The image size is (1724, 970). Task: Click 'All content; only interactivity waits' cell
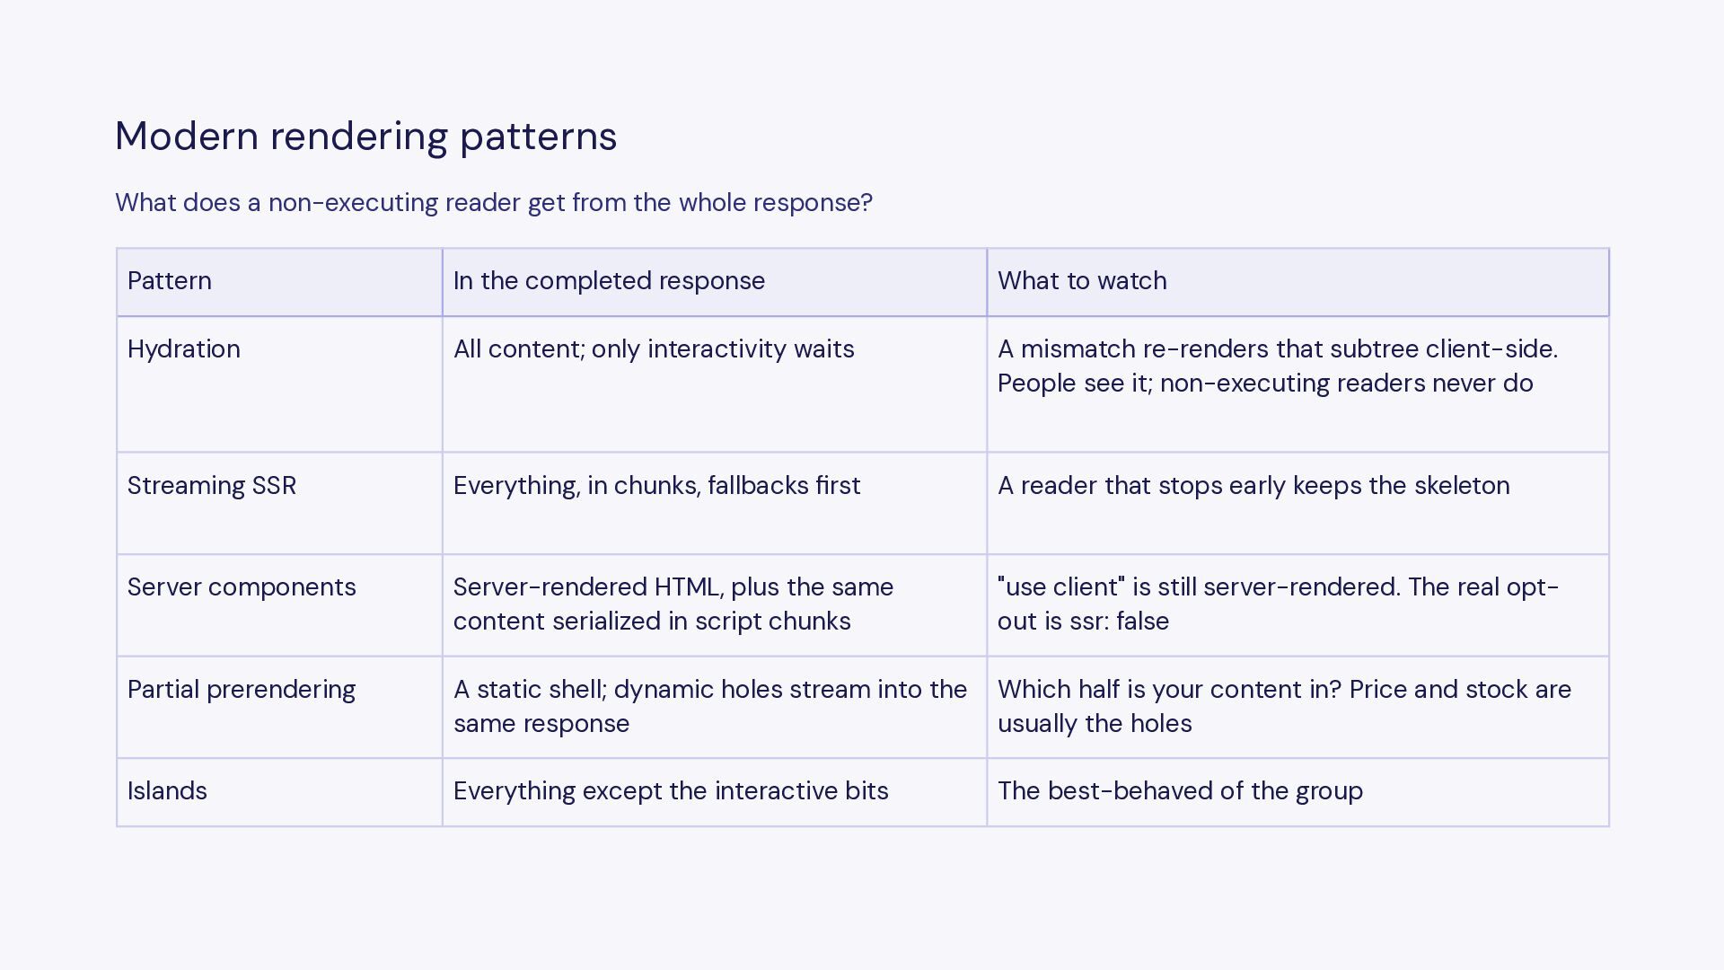tap(715, 384)
